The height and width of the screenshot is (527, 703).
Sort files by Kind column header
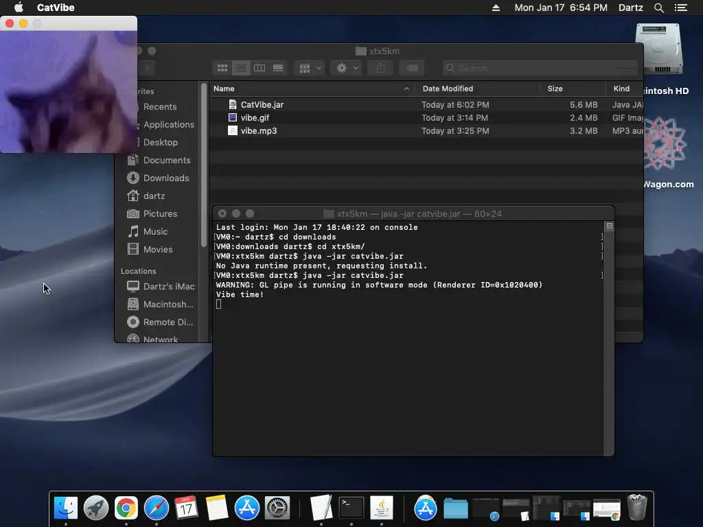click(x=625, y=89)
